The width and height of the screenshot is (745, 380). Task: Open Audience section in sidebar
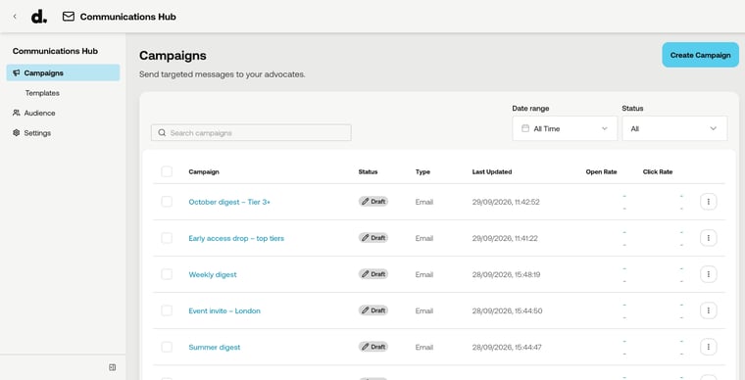point(39,113)
